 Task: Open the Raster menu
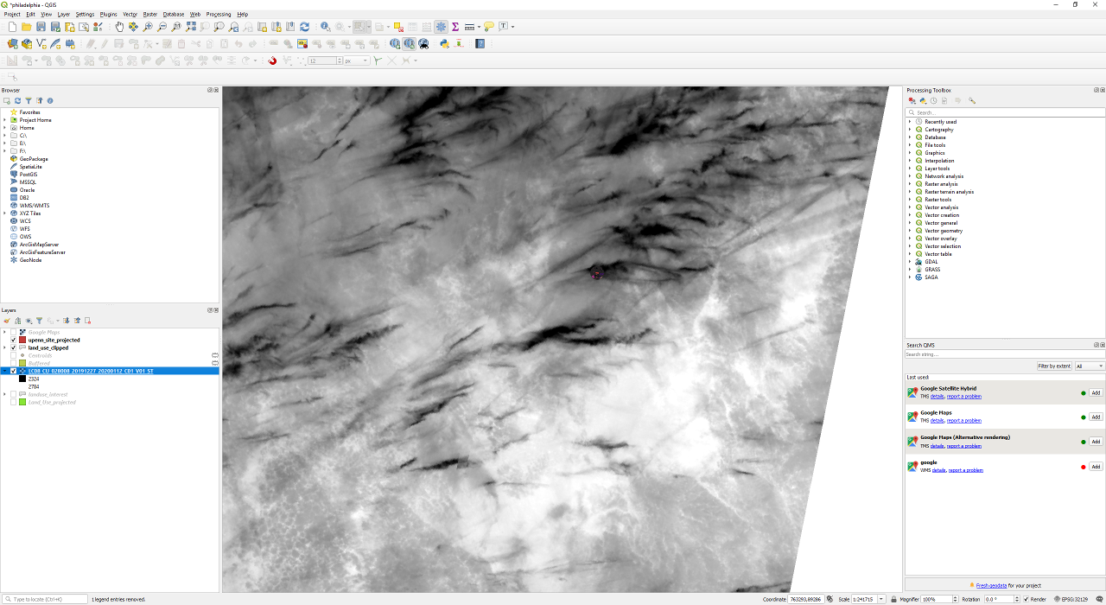click(149, 15)
